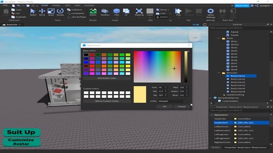Open Game Settings gear
This screenshot has width=273, height=153.
tap(210, 13)
